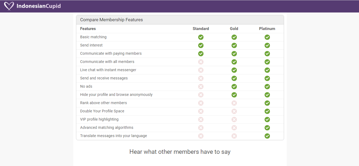Click Gold cross for Advanced matching algorithms
Viewport: 359px width, 166px height.
(x=234, y=128)
